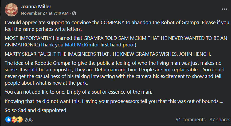This screenshot has width=231, height=126.
Task: Open Joanna Miller's profile name link
Action: tap(36, 7)
